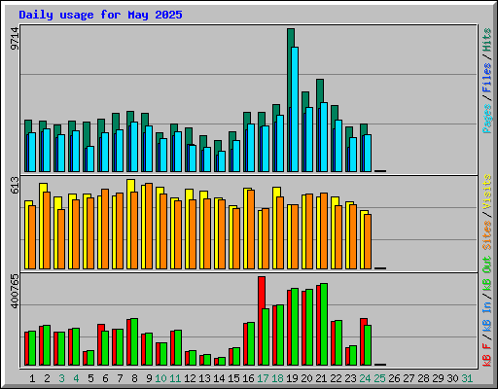
Task: Click the green kB Out bar for day 8
Action: click(134, 341)
